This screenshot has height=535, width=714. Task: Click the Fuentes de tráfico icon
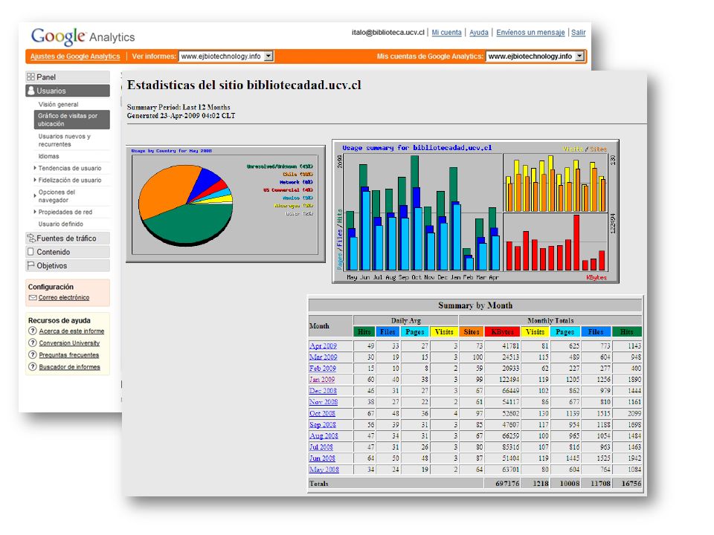[x=31, y=238]
